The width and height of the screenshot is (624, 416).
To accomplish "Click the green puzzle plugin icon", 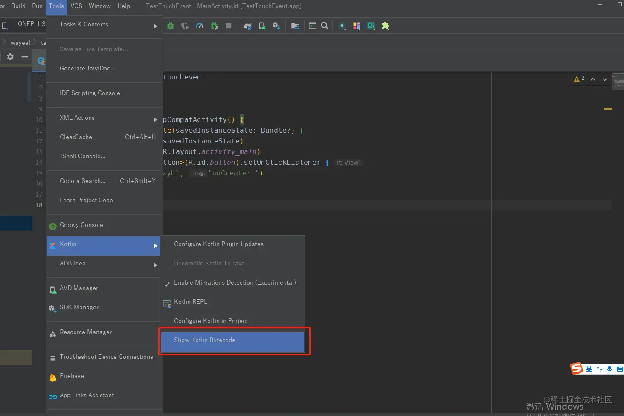I will tap(386, 26).
